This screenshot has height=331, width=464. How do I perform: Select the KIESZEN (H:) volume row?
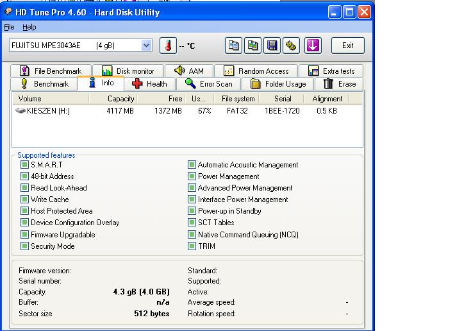(x=187, y=111)
